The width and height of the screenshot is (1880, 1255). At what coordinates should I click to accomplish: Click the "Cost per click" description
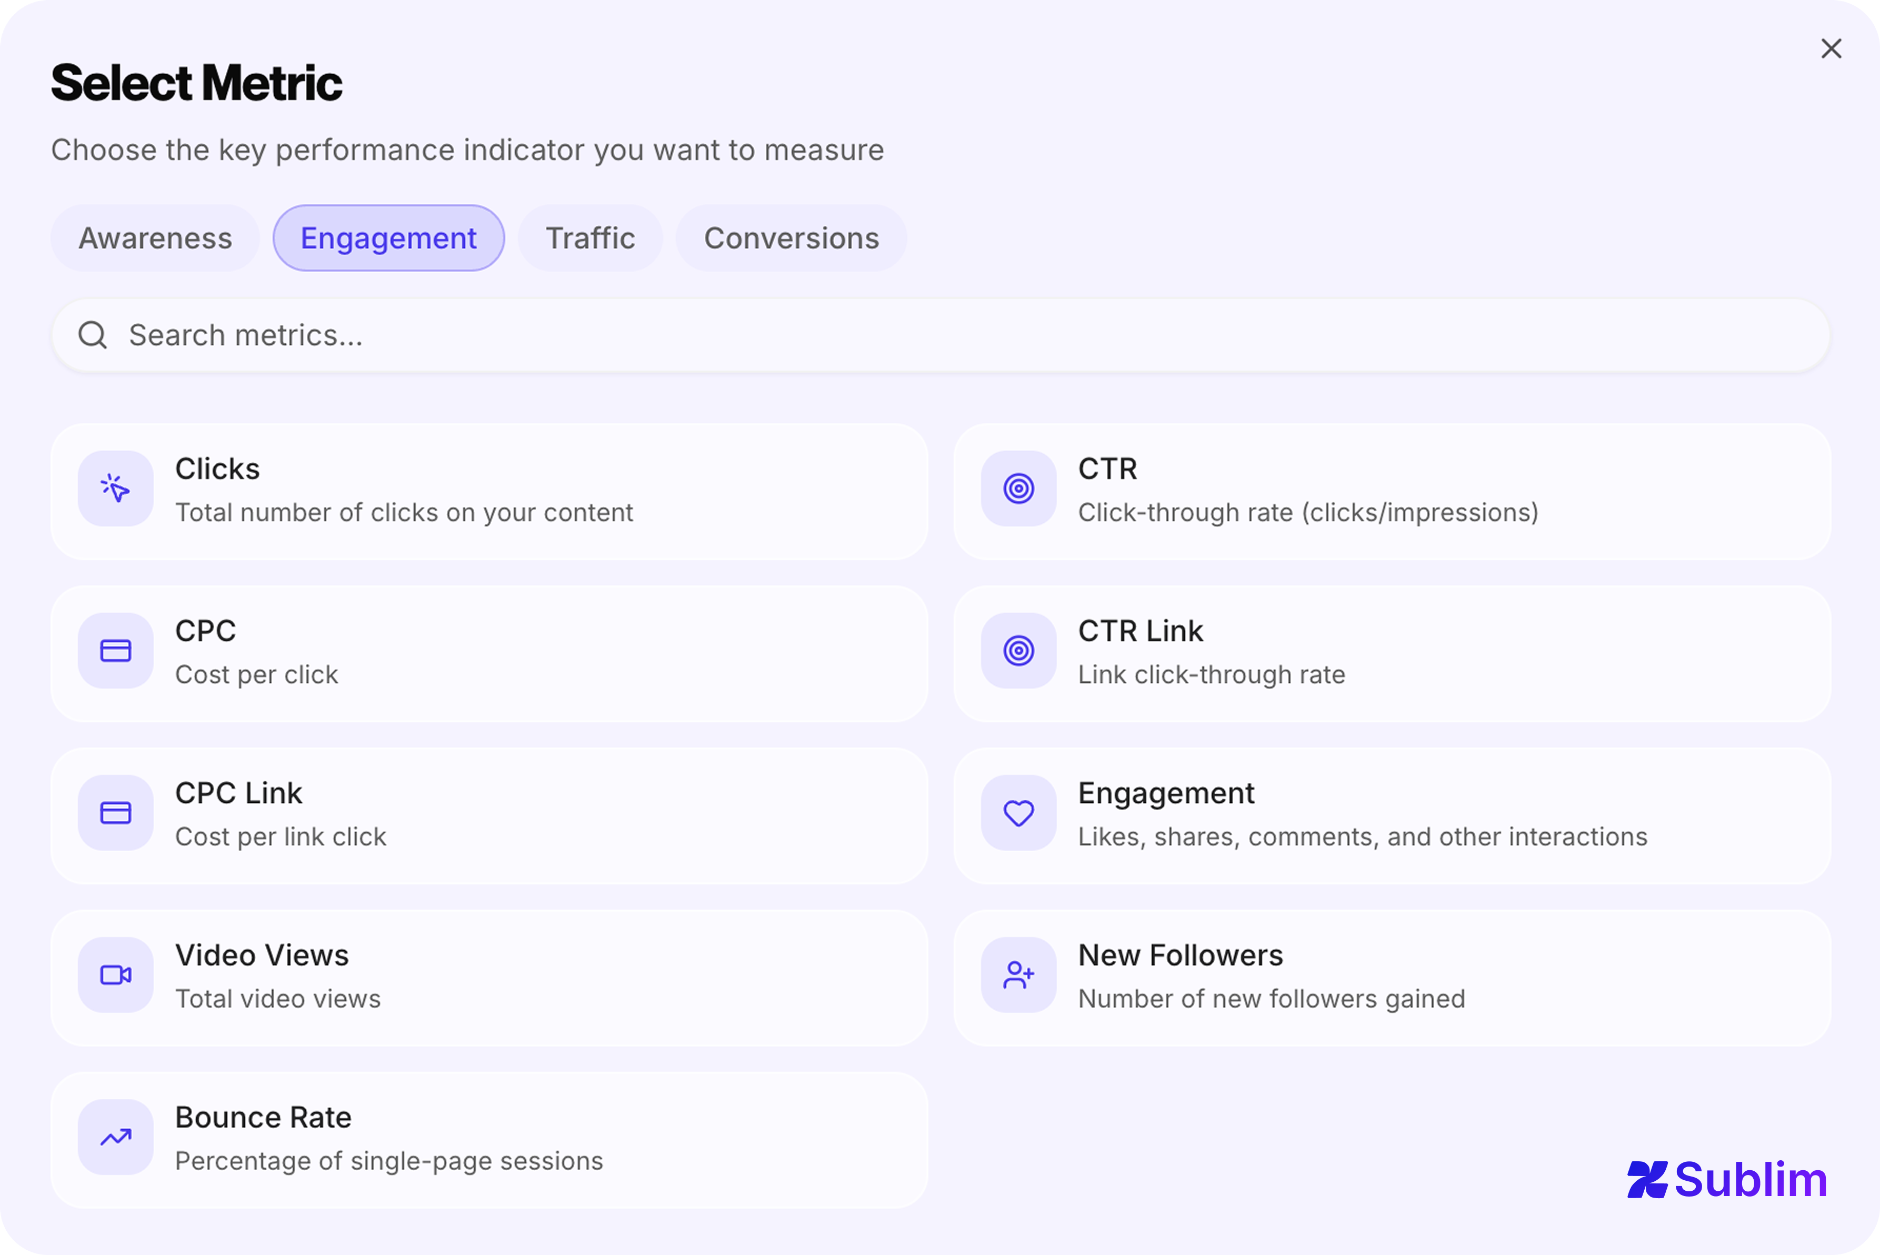257,675
